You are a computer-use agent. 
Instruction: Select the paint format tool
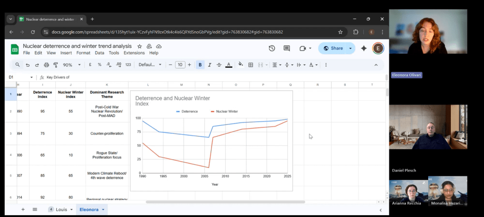55,65
